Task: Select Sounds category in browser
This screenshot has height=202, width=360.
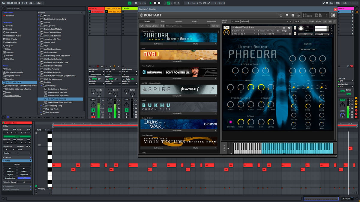Action: tap(9, 26)
